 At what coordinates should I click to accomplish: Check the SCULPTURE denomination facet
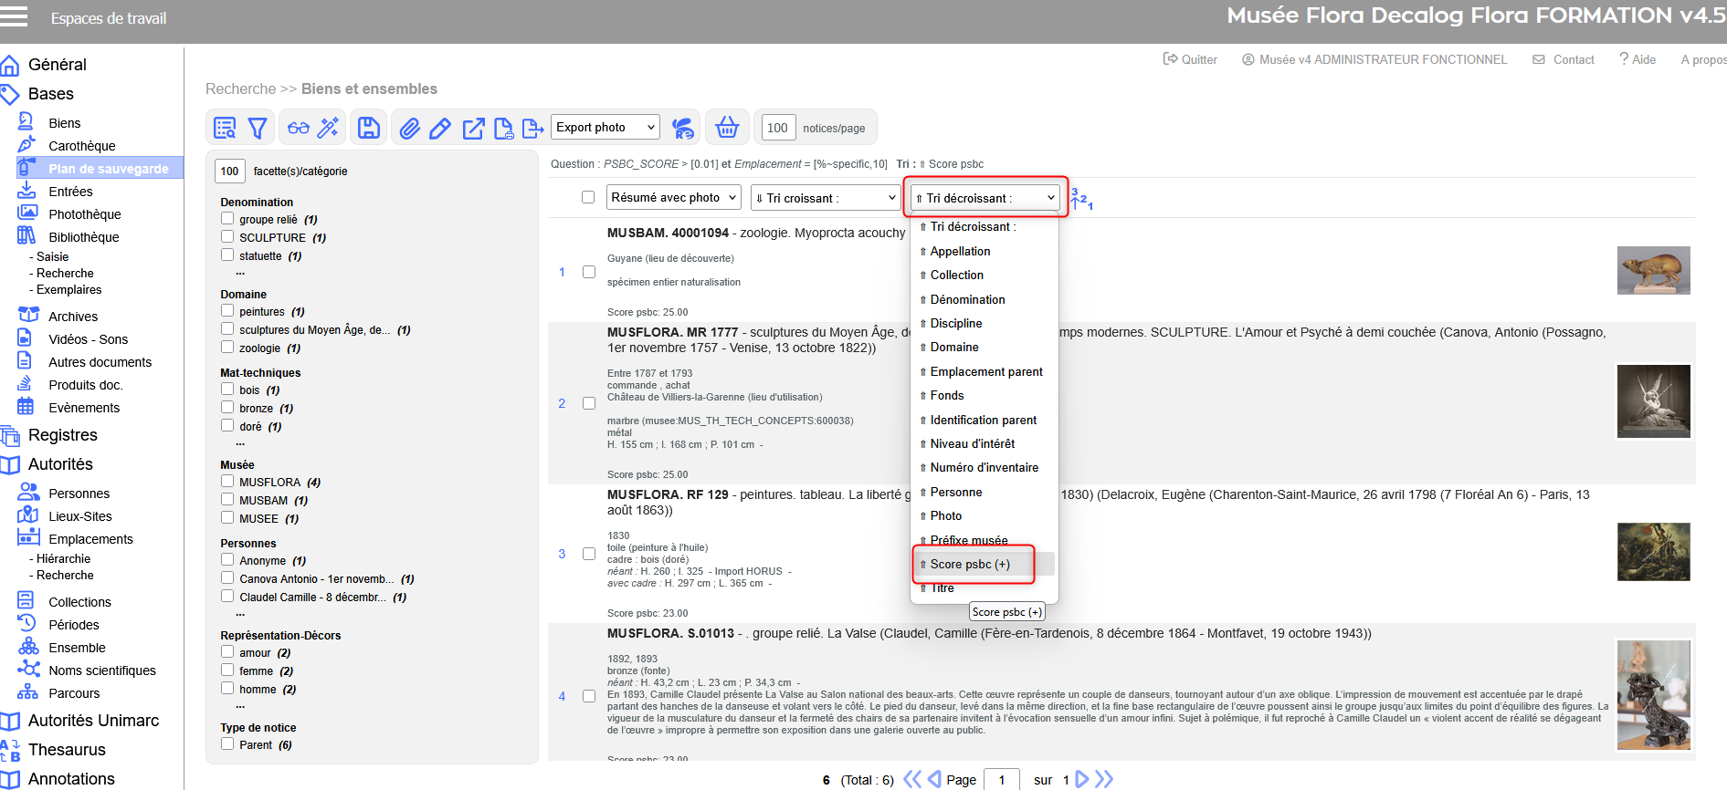[227, 237]
